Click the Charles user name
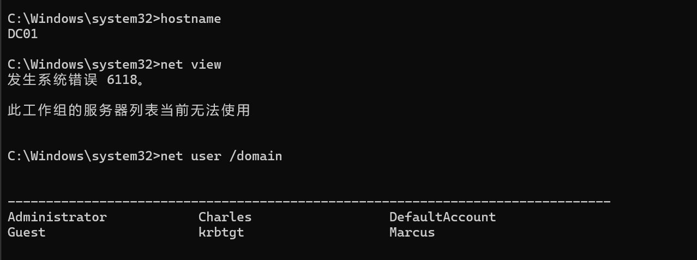The height and width of the screenshot is (260, 697). tap(225, 217)
